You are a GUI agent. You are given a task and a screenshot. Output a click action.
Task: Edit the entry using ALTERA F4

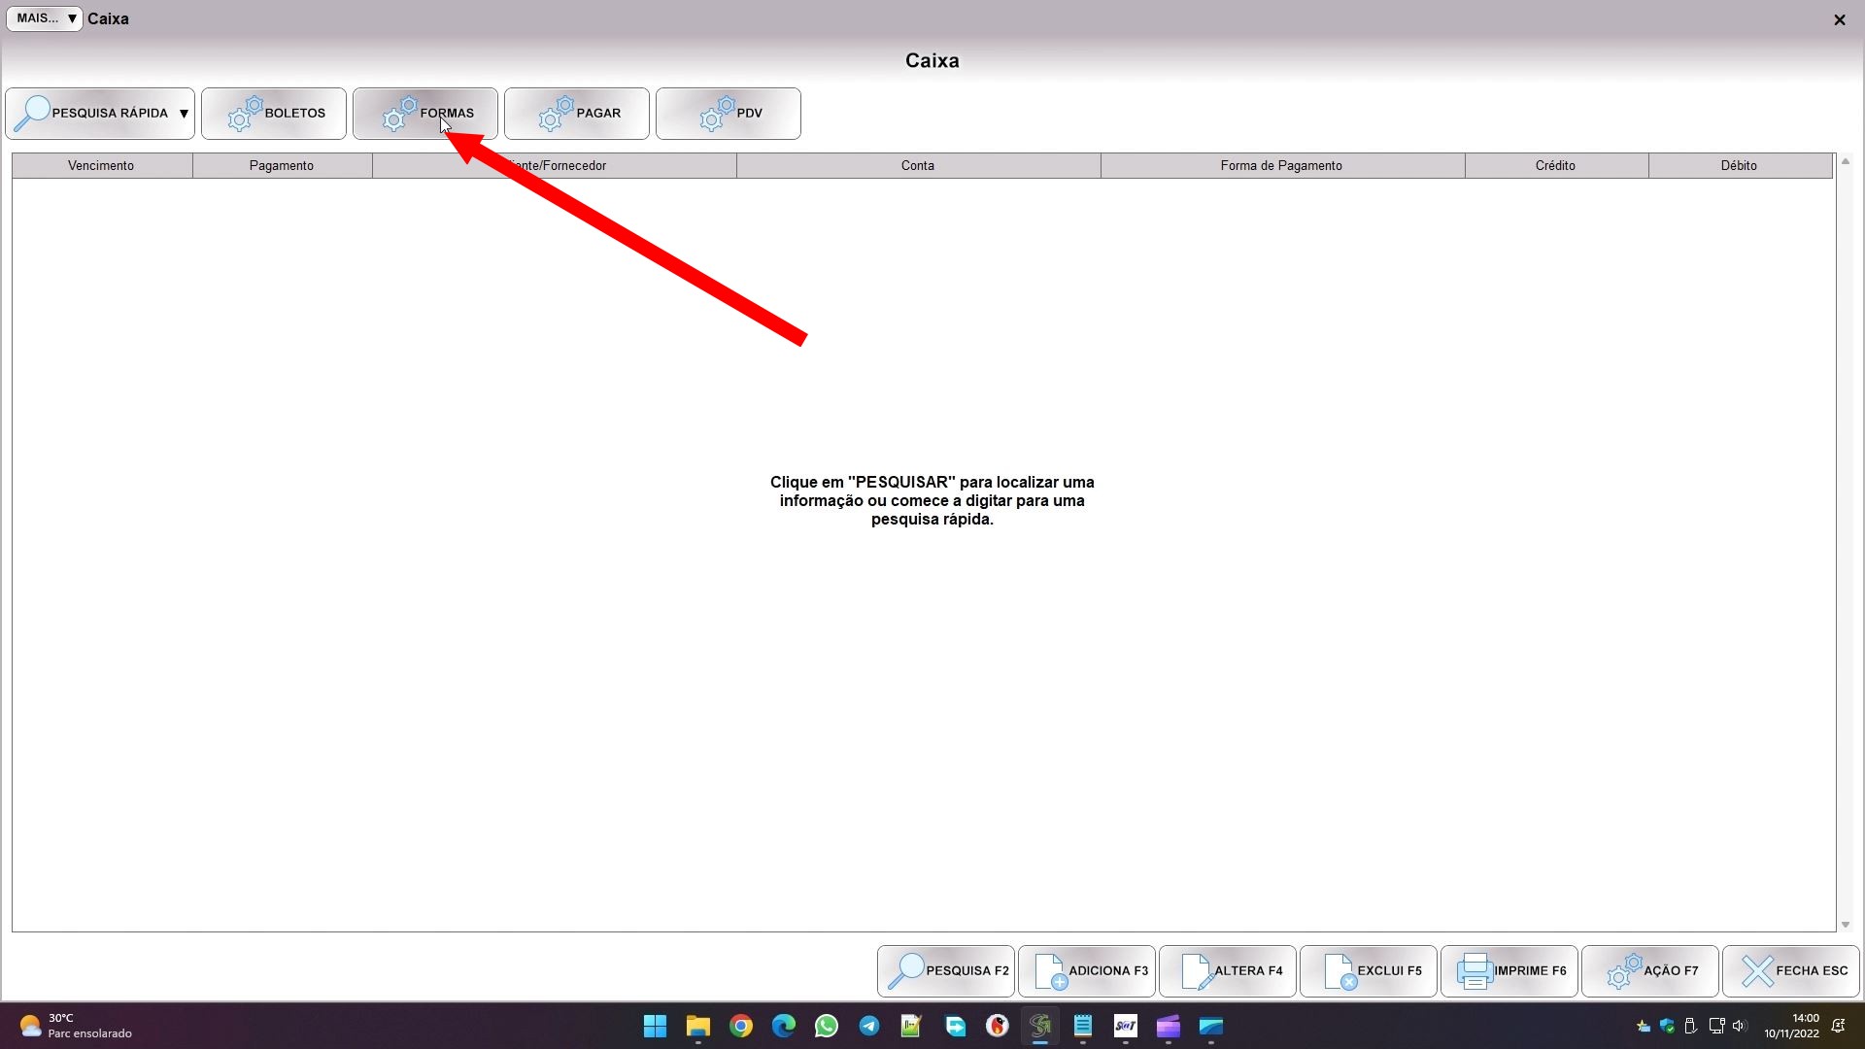click(1228, 970)
